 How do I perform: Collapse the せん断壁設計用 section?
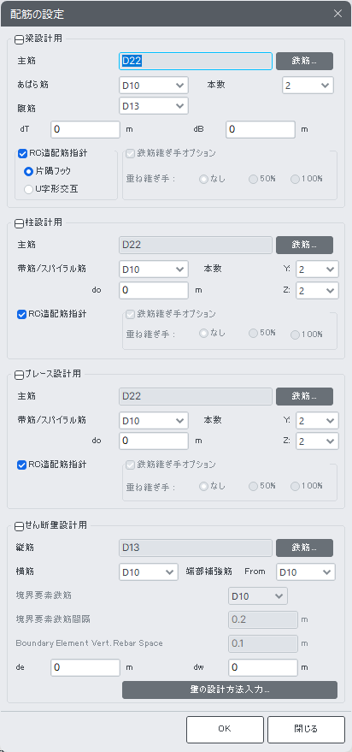click(x=19, y=526)
